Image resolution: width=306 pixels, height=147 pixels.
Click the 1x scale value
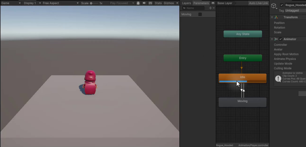click(x=101, y=3)
